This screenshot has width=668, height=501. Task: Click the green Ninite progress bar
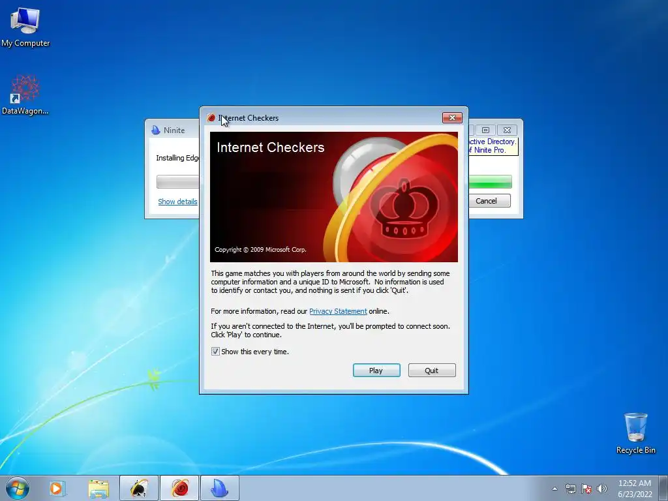(490, 182)
